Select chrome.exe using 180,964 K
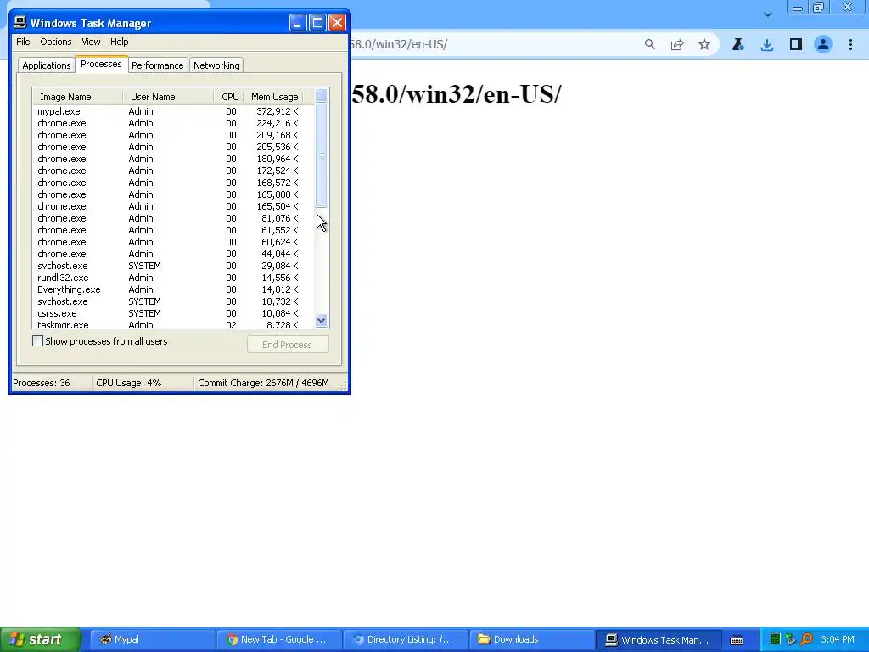The width and height of the screenshot is (869, 652). point(173,159)
